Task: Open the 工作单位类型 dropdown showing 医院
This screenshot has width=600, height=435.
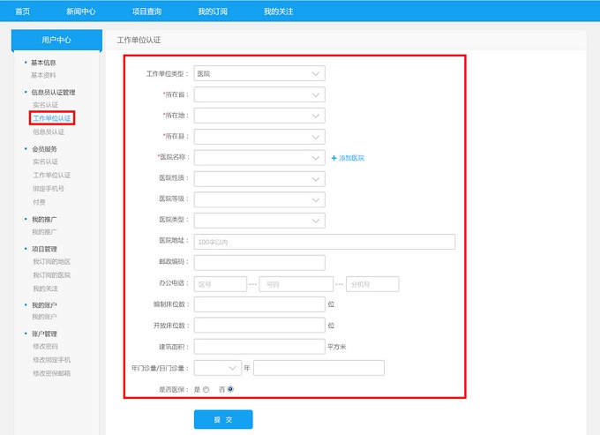Action: click(259, 73)
